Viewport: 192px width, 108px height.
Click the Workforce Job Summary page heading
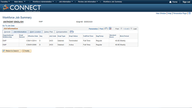[17, 17]
